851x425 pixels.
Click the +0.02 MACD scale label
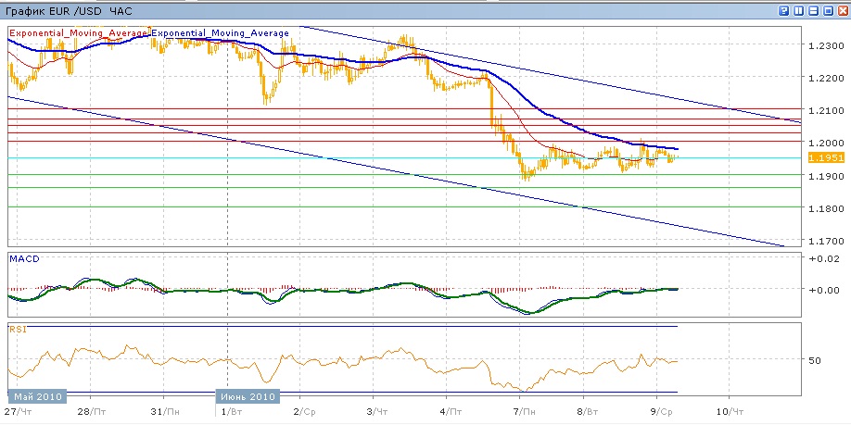823,257
